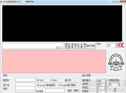Click the 空格 (Space) button
This screenshot has width=126, height=93.
69,46
